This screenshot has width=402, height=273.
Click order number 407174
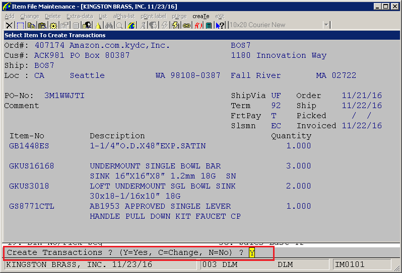[49, 45]
